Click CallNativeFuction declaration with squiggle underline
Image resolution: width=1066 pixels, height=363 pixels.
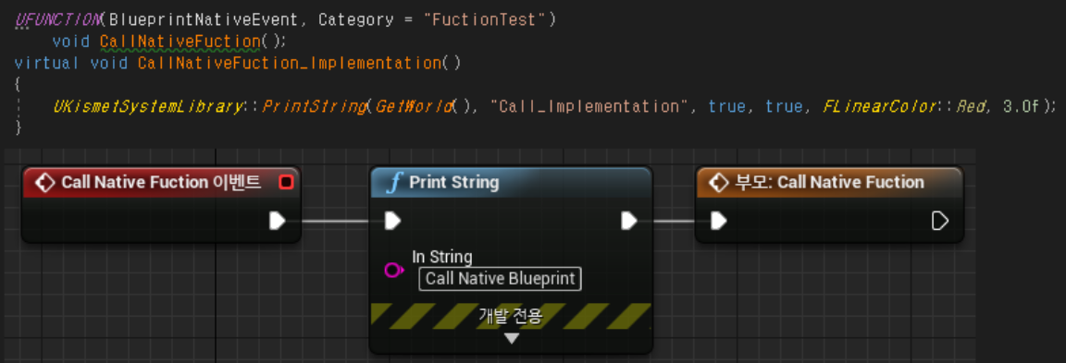[x=180, y=42]
